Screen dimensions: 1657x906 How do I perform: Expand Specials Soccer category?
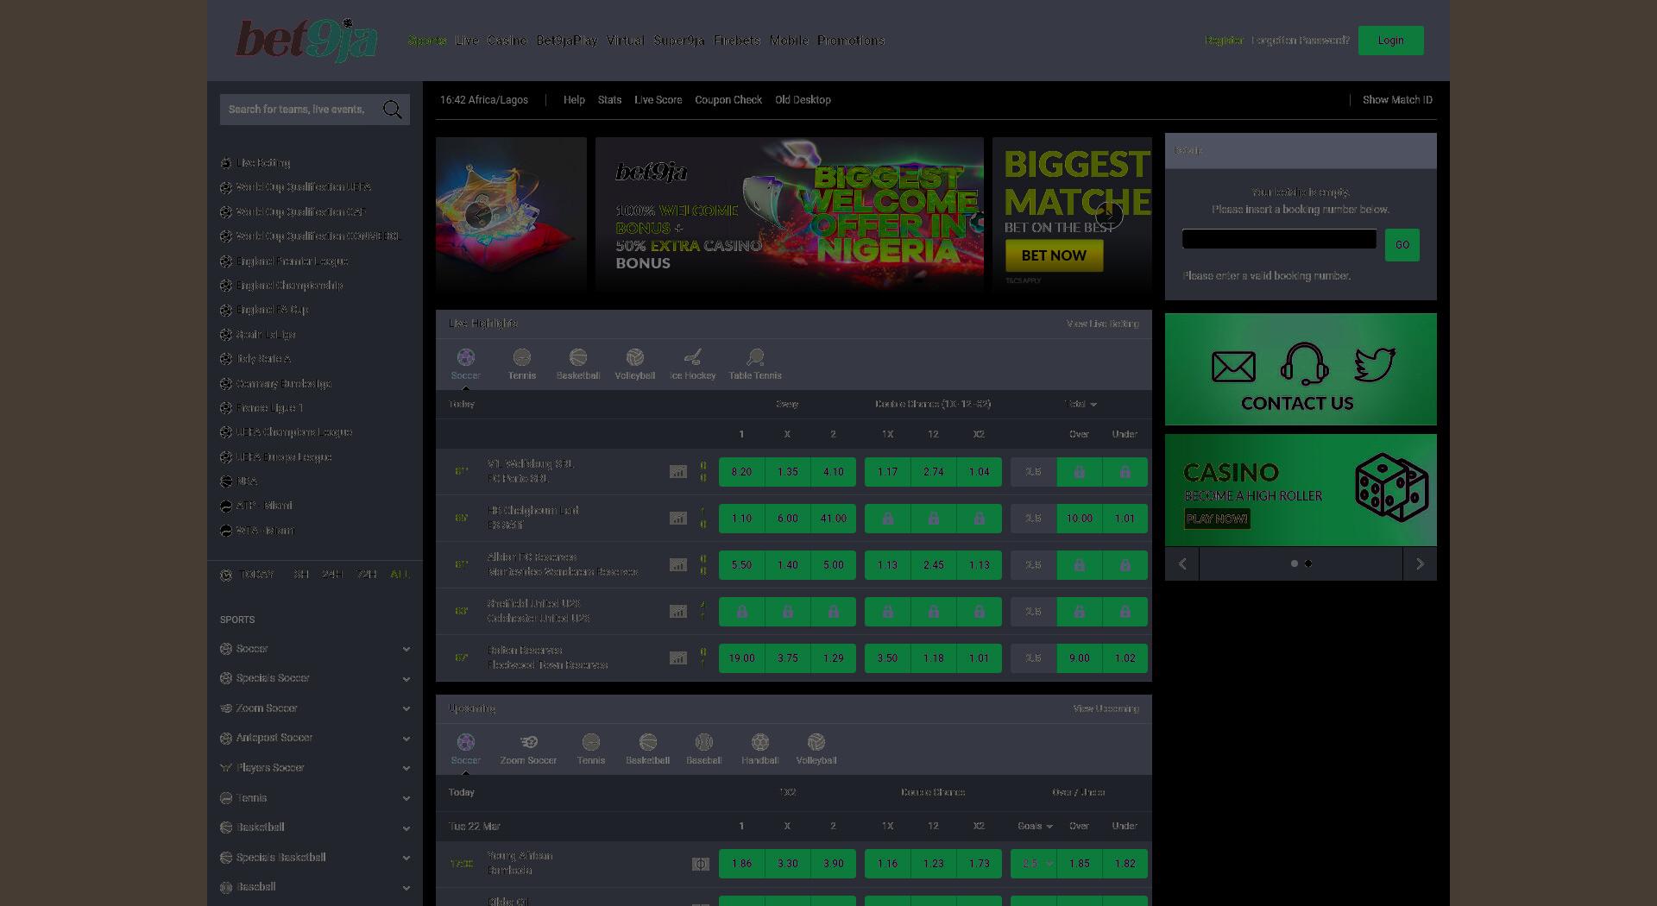(x=315, y=678)
